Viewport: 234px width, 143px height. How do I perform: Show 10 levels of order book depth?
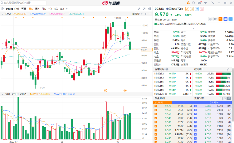point(229,98)
